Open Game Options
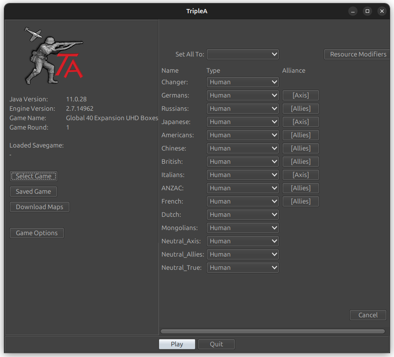394x357 pixels. (x=36, y=233)
